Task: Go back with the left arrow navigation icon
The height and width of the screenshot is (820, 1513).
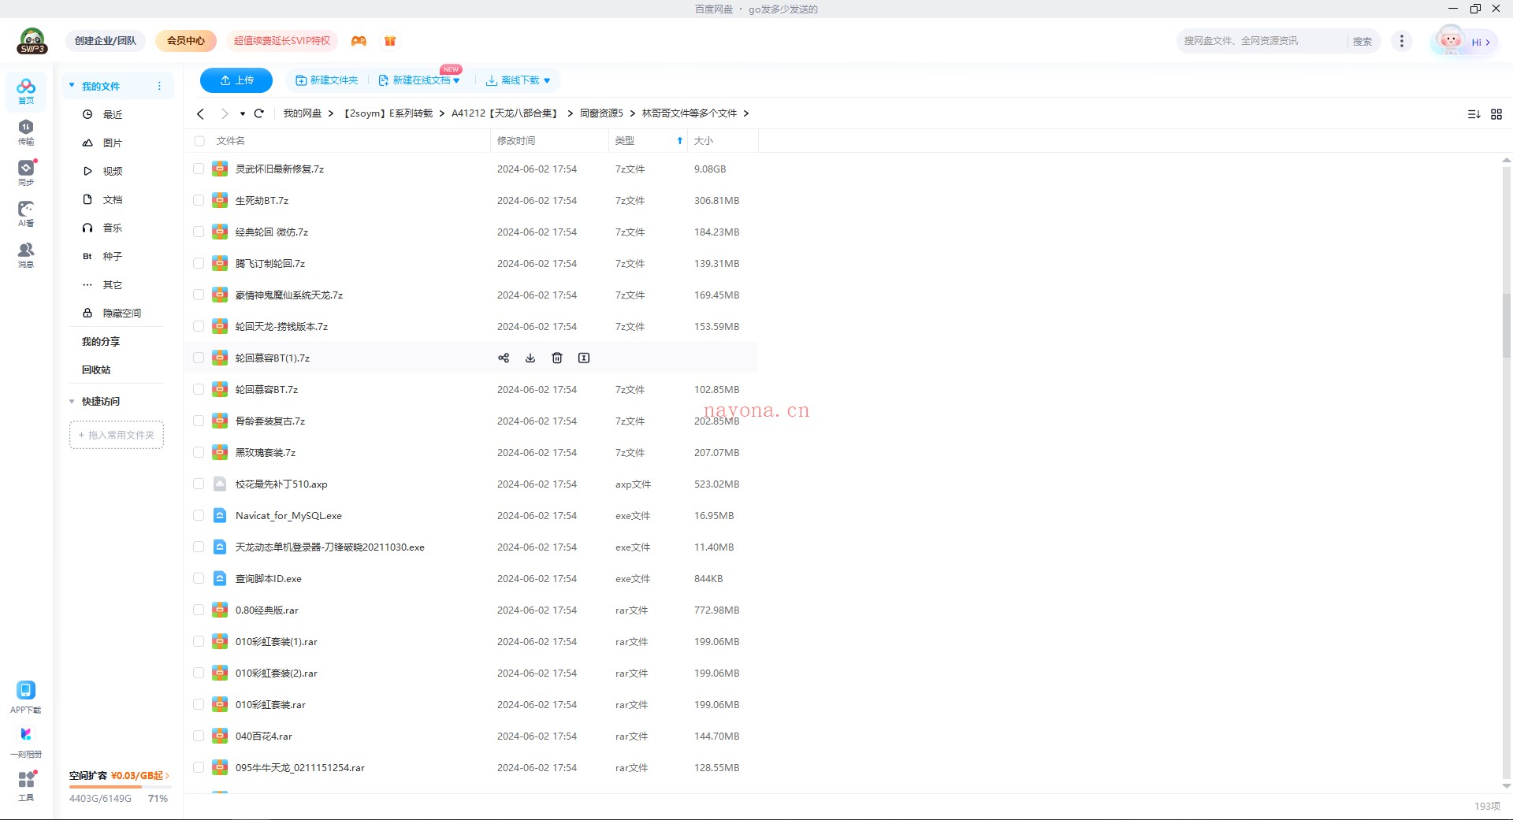Action: (201, 113)
